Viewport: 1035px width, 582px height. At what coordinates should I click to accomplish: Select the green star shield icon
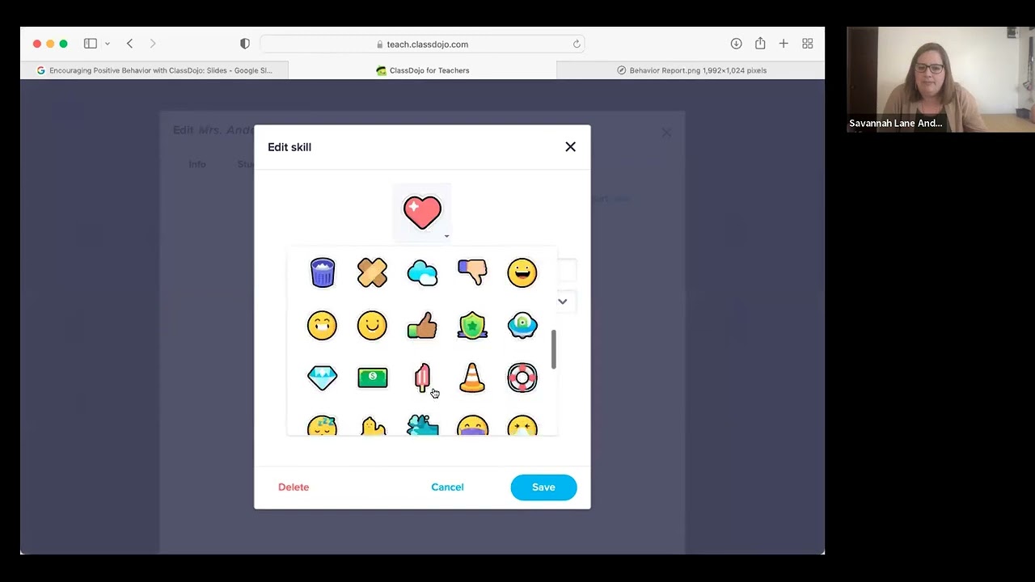click(472, 326)
